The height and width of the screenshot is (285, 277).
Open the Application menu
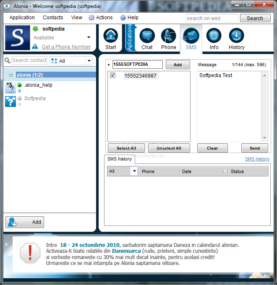click(x=22, y=18)
